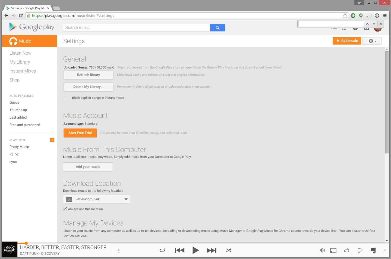The image size is (391, 259).
Task: Click the Pushbullet extension icon
Action: pyautogui.click(x=353, y=15)
